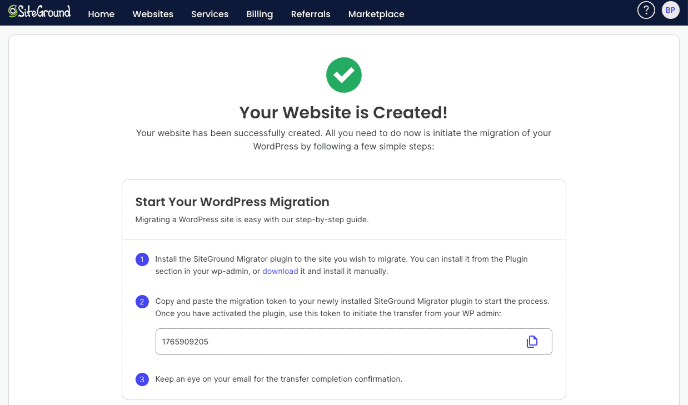Follow the download plugin link

280,271
